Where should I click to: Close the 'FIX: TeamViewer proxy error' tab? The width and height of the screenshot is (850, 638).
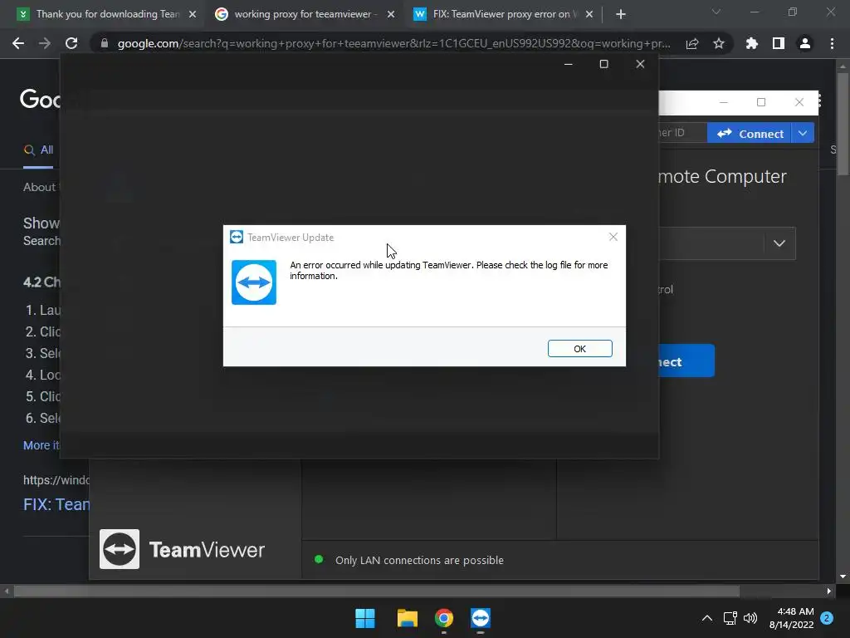[x=589, y=14]
